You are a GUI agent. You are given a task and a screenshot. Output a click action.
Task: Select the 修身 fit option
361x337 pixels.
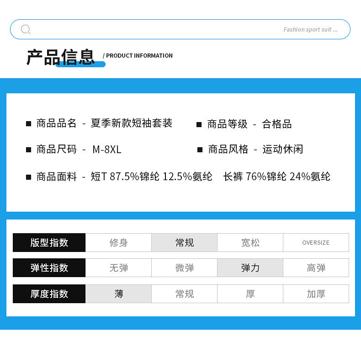pyautogui.click(x=118, y=242)
